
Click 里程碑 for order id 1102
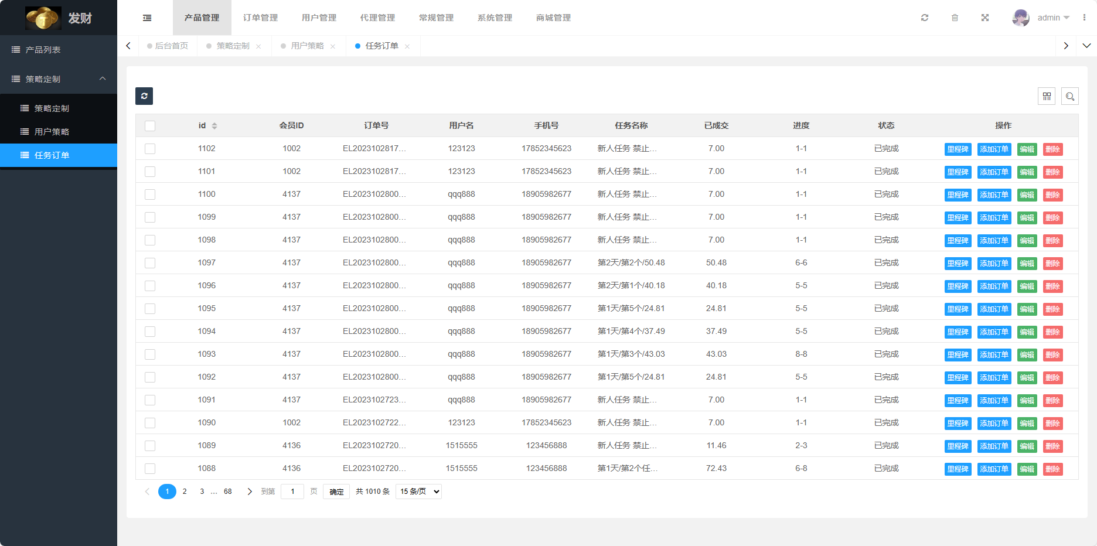pos(958,149)
